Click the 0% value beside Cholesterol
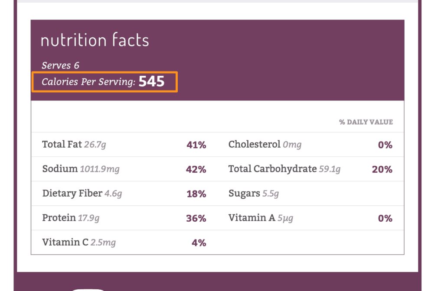Screen dimensions: 444x291 (385, 145)
